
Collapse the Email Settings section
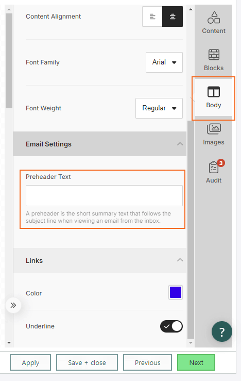(180, 144)
